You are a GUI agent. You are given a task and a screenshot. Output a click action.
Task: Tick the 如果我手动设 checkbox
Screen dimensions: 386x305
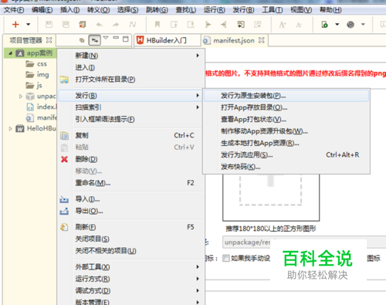226,258
